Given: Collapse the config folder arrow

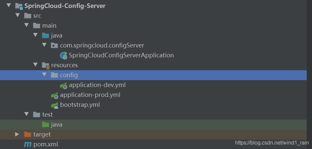Looking at the screenshot, I should (45, 74).
